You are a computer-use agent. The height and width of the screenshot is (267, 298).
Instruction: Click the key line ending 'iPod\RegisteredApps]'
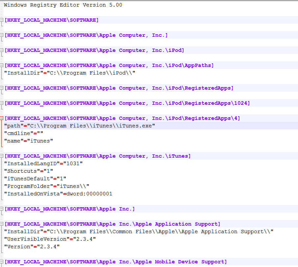pos(119,88)
